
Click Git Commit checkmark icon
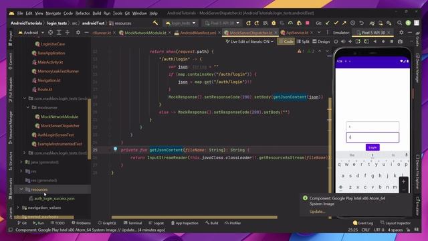tap(336, 23)
